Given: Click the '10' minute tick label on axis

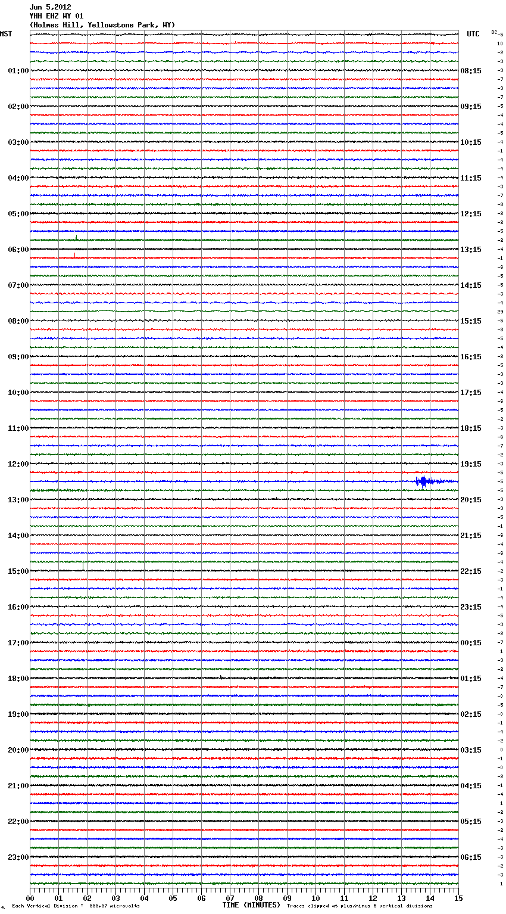Looking at the screenshot, I should (x=316, y=898).
